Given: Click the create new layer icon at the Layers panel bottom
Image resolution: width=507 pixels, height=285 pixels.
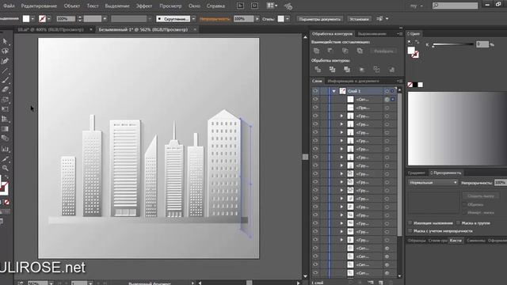Looking at the screenshot, I should coord(380,283).
